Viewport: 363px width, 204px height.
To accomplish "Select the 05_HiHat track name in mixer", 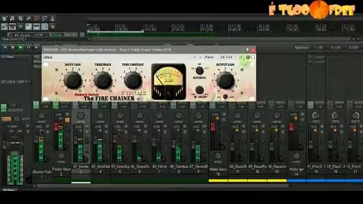I will click(159, 167).
